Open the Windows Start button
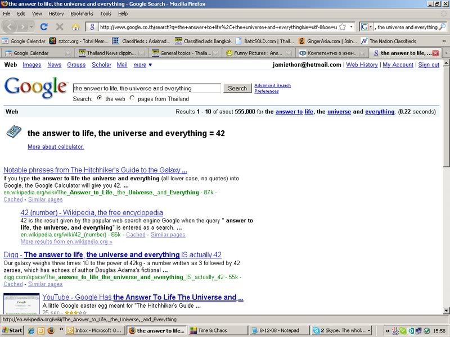 coord(12,330)
